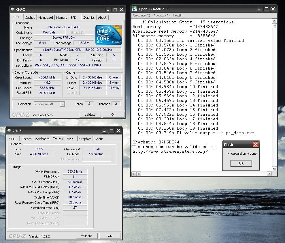Screen dimensions: 285x243
Task: Switch to Caches tab in bottom CPU-Z window
Action: point(26,139)
